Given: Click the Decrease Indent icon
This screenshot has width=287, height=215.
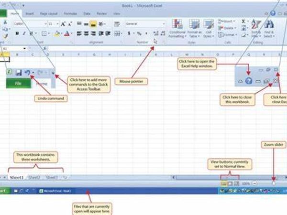Looking at the screenshot, I should [101, 33].
